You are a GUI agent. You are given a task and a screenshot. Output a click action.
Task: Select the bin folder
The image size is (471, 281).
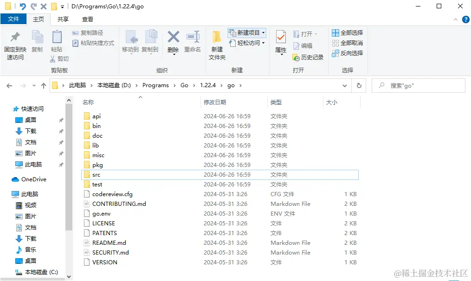(97, 126)
